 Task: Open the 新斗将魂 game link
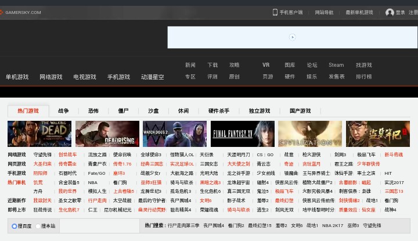(394, 154)
